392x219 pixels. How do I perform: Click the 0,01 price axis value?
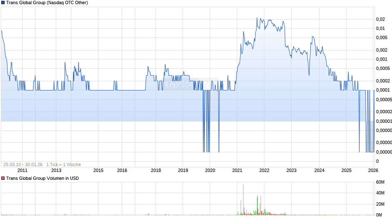coord(380,28)
